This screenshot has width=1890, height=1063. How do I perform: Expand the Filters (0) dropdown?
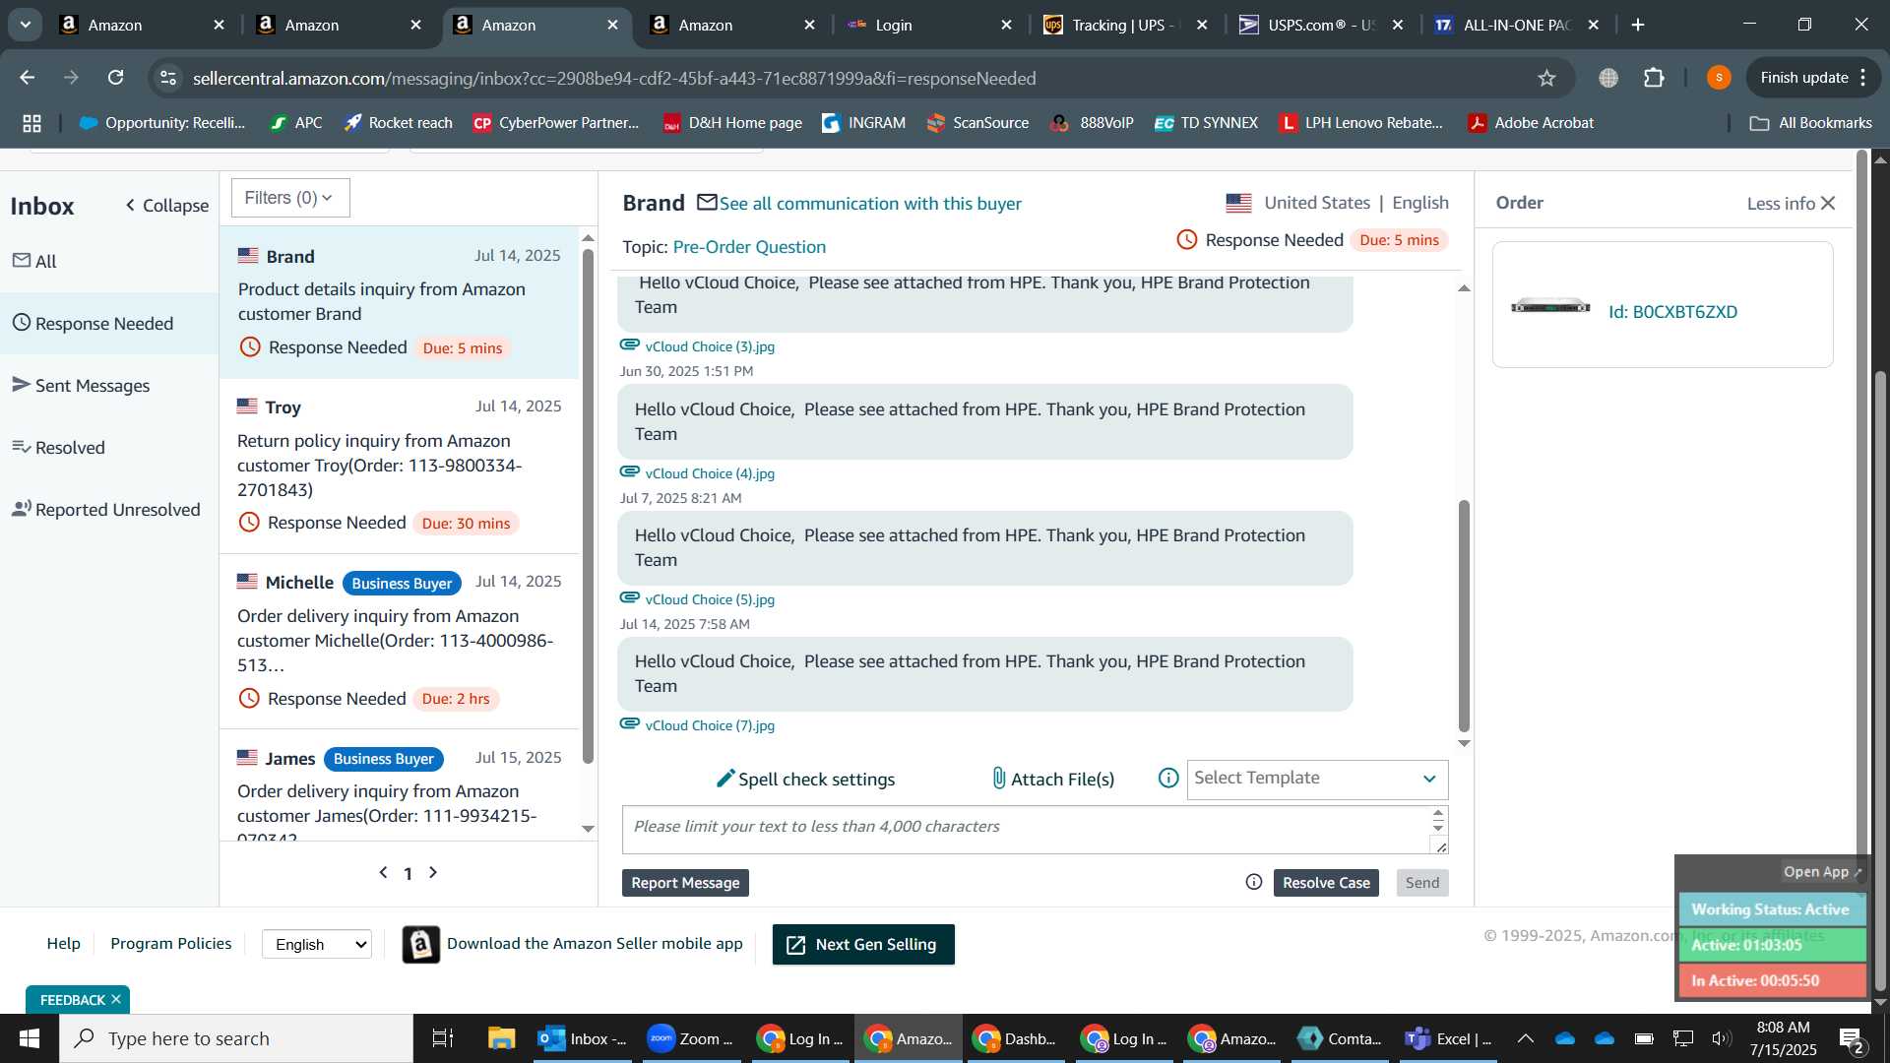click(x=290, y=198)
